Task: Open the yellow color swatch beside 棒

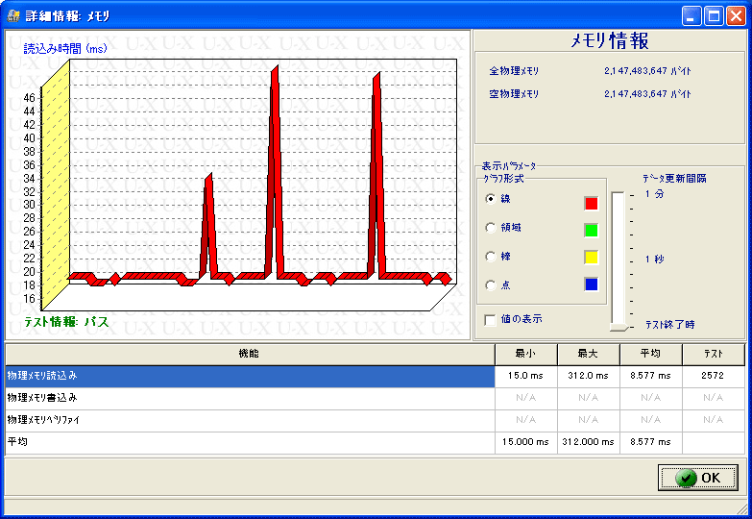Action: point(591,257)
